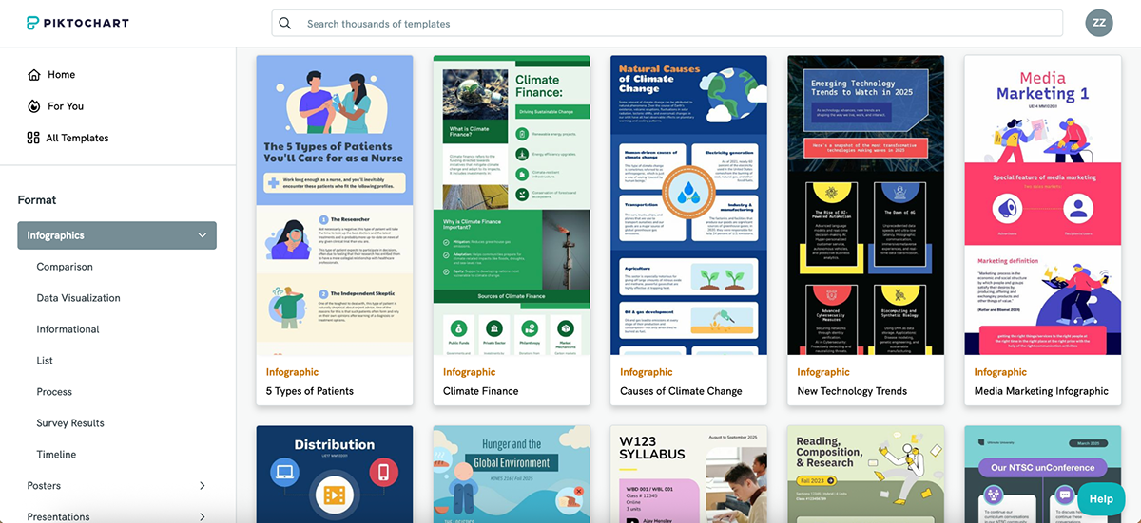Select the Survey Results subcategory
The image size is (1141, 523).
pyautogui.click(x=70, y=423)
